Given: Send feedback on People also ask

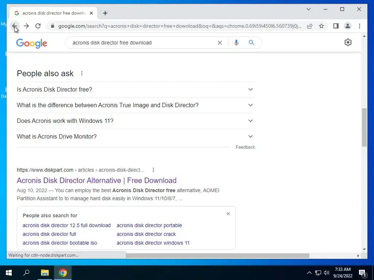Looking at the screenshot, I should (245, 147).
